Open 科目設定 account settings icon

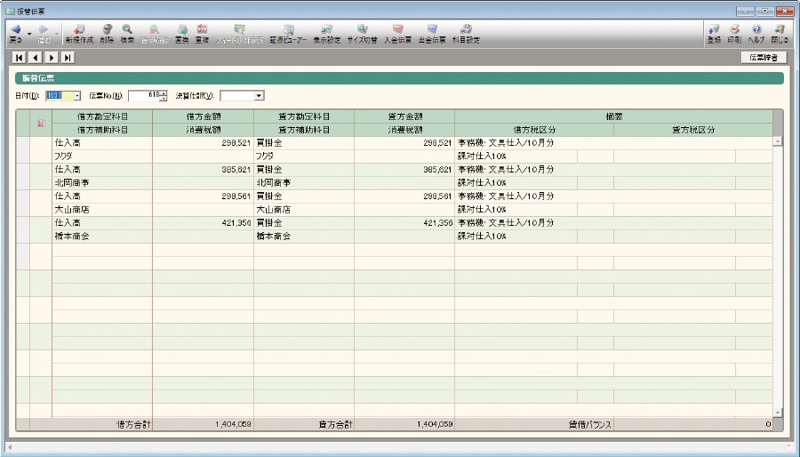coord(467,33)
